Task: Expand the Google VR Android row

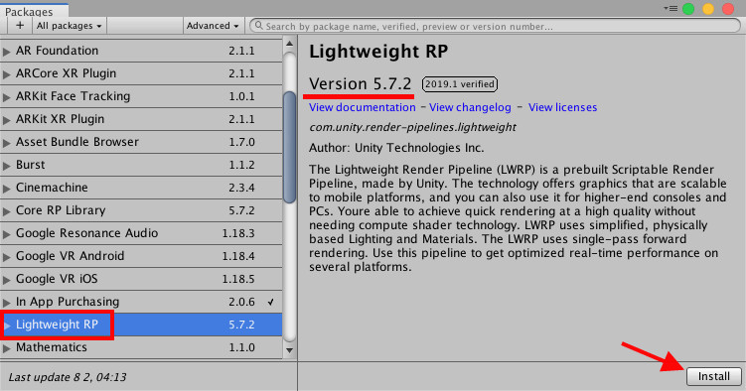Action: tap(6, 257)
